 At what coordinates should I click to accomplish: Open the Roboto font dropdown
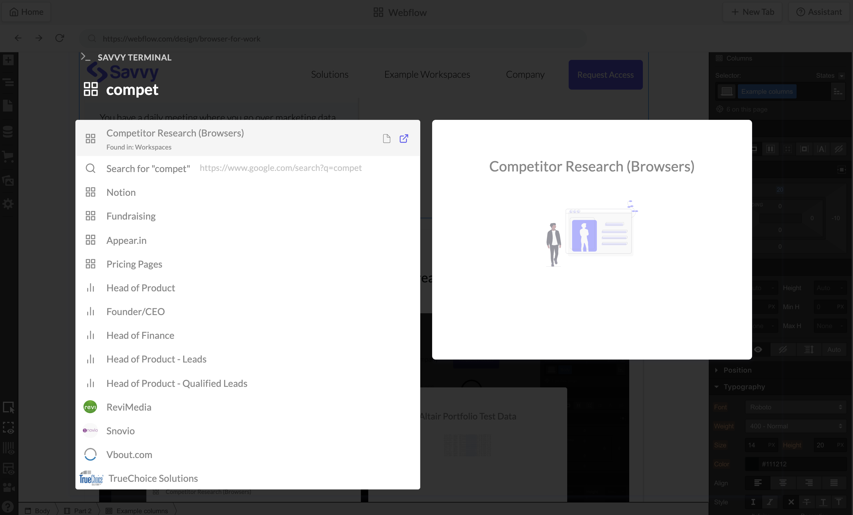point(795,407)
